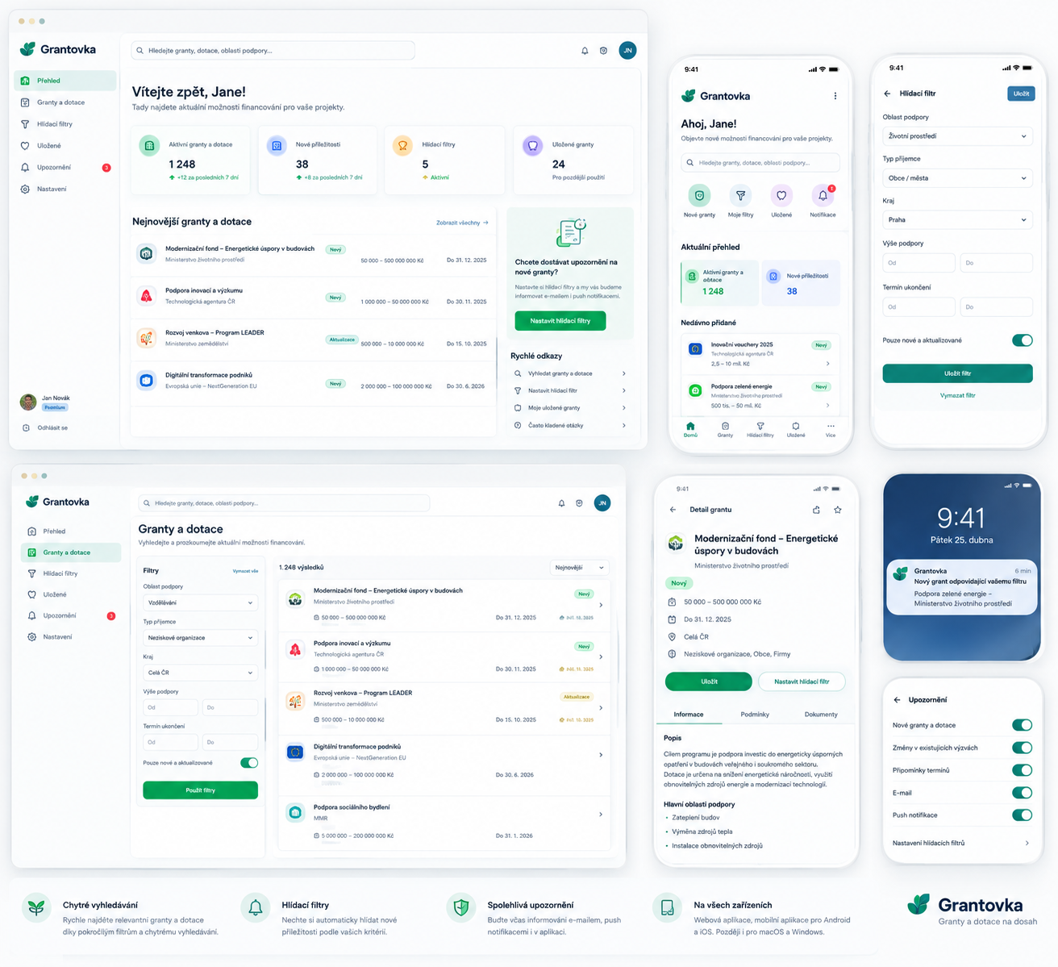The height and width of the screenshot is (967, 1058).
Task: Click the JN avatar in top dashboard header
Action: pos(627,50)
